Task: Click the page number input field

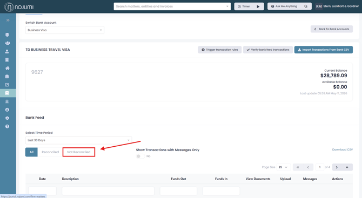Action: click(x=320, y=167)
